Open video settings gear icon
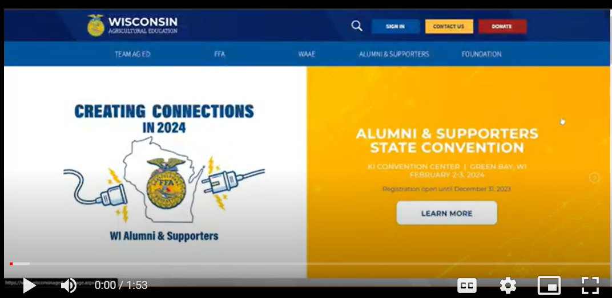 (x=508, y=285)
